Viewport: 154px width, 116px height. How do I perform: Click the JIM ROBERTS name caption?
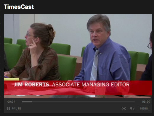coord(31,85)
